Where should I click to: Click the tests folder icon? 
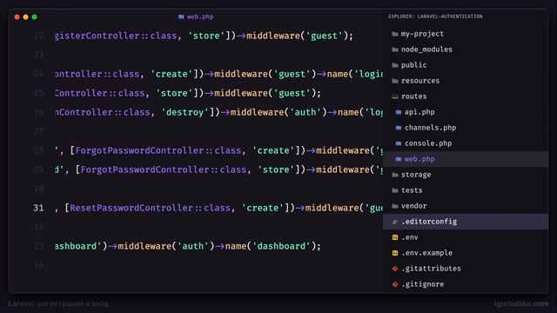[x=395, y=190]
